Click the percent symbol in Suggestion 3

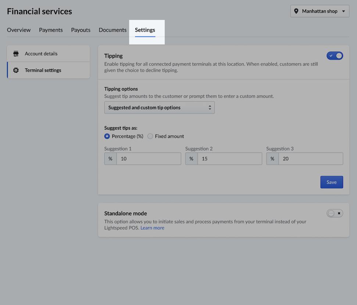click(x=272, y=159)
